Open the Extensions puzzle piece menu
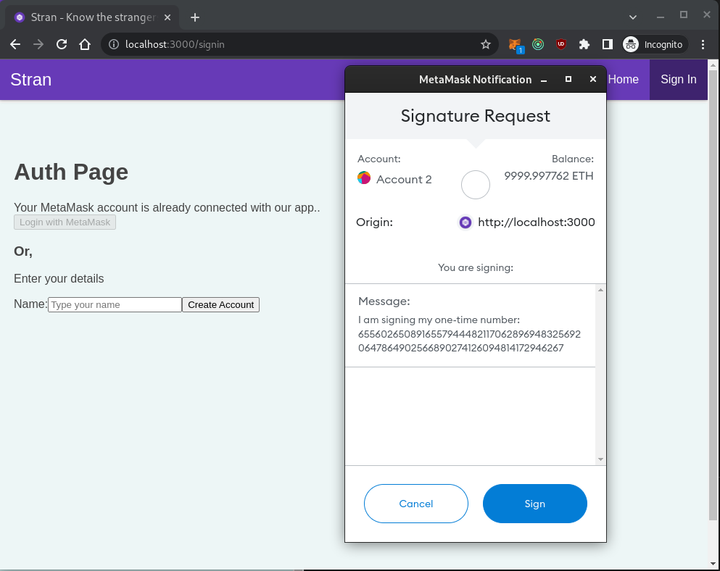This screenshot has width=720, height=571. point(584,44)
